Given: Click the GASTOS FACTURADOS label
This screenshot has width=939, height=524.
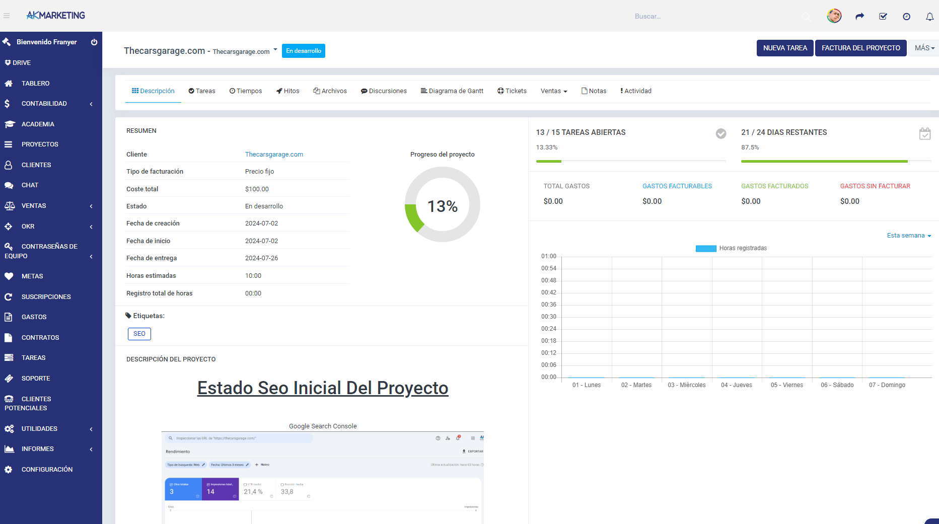Looking at the screenshot, I should [774, 186].
